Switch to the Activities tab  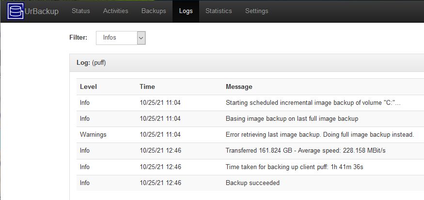pyautogui.click(x=116, y=11)
